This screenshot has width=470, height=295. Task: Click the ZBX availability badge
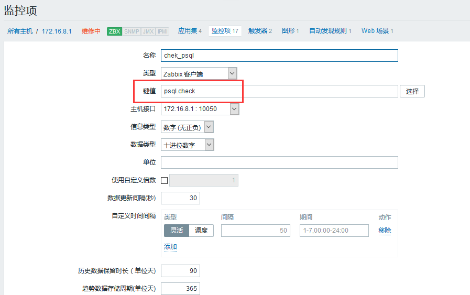point(114,31)
